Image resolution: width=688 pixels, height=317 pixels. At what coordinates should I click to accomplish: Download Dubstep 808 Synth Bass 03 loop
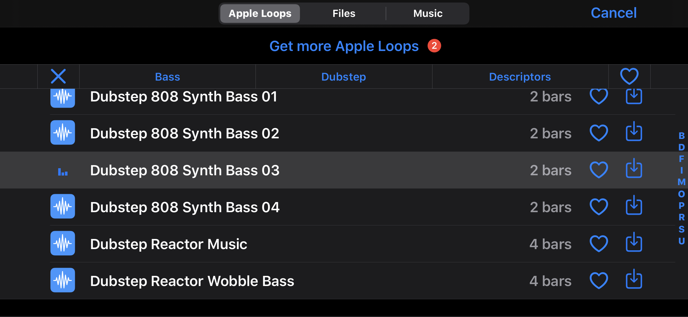[634, 169]
